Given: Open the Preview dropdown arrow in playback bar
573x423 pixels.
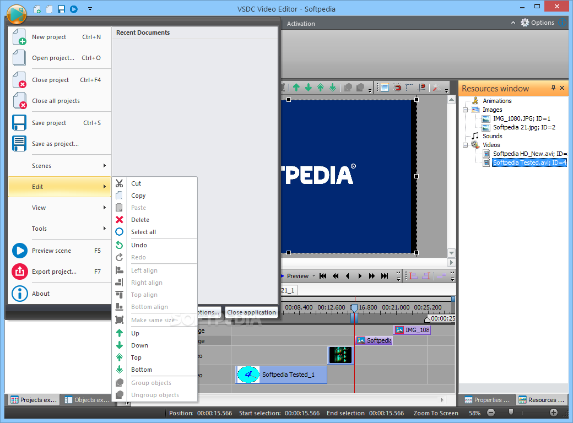Looking at the screenshot, I should 313,276.
